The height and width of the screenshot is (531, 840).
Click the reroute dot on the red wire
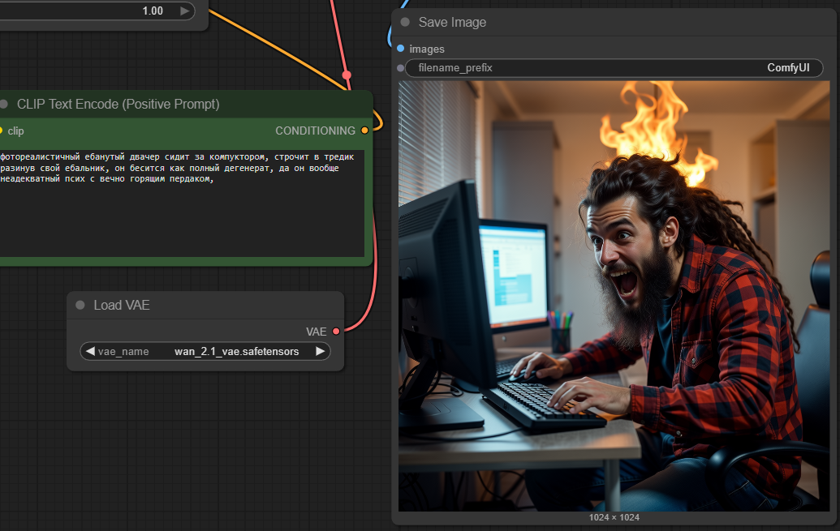347,75
